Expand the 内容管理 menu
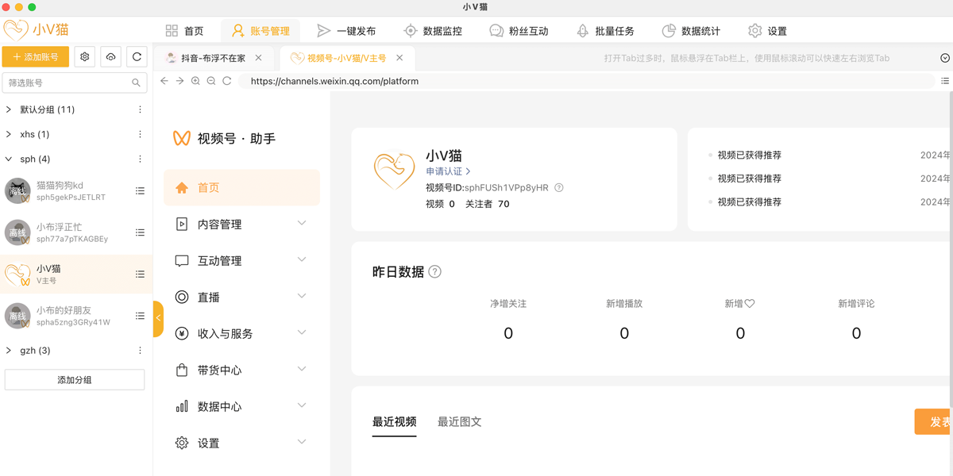 241,225
